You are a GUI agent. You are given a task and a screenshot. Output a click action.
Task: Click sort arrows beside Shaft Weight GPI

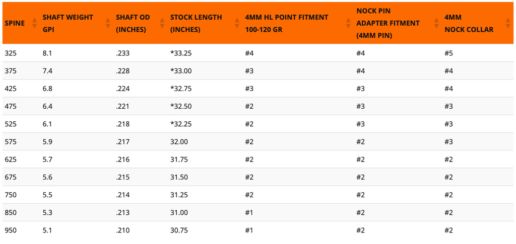108,23
